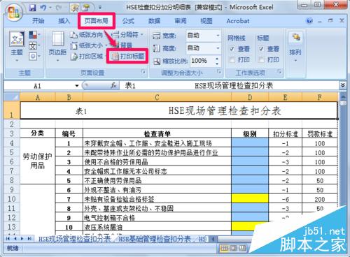This screenshot has width=350, height=257.
Task: Open the Themes gallery
Action: [17, 47]
